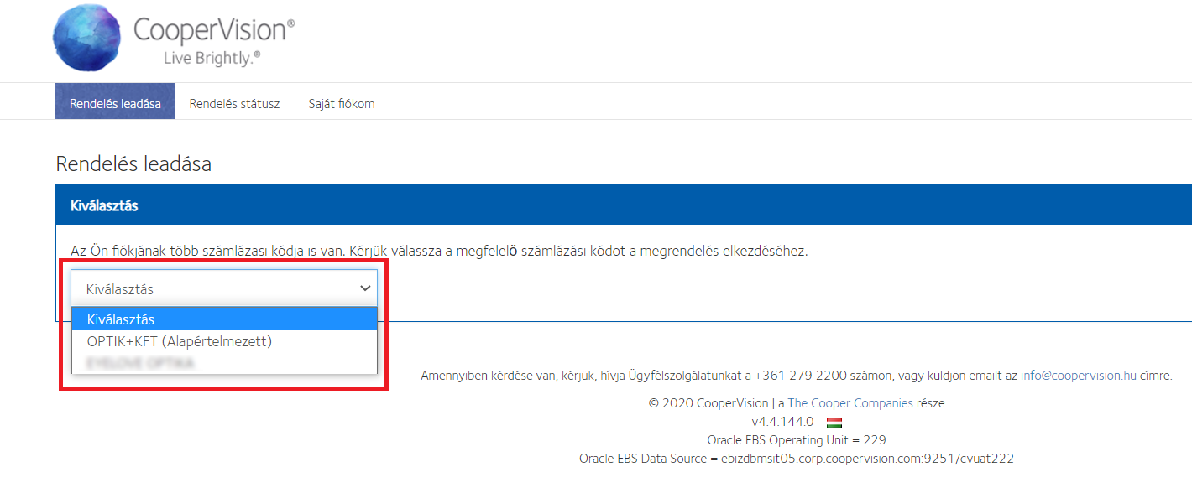This screenshot has width=1192, height=493.
Task: Click the Oracle EBS Data Source line
Action: tap(797, 459)
